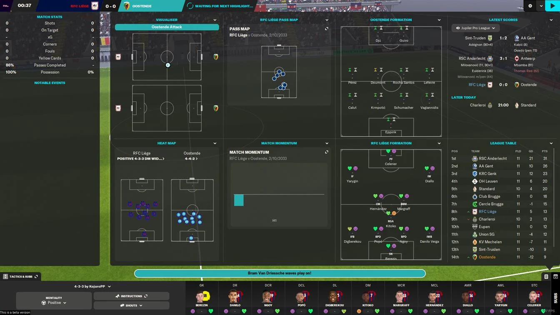This screenshot has width=560, height=315.
Task: Click the Charleroi 21:00 Standard fixture
Action: pos(503,105)
